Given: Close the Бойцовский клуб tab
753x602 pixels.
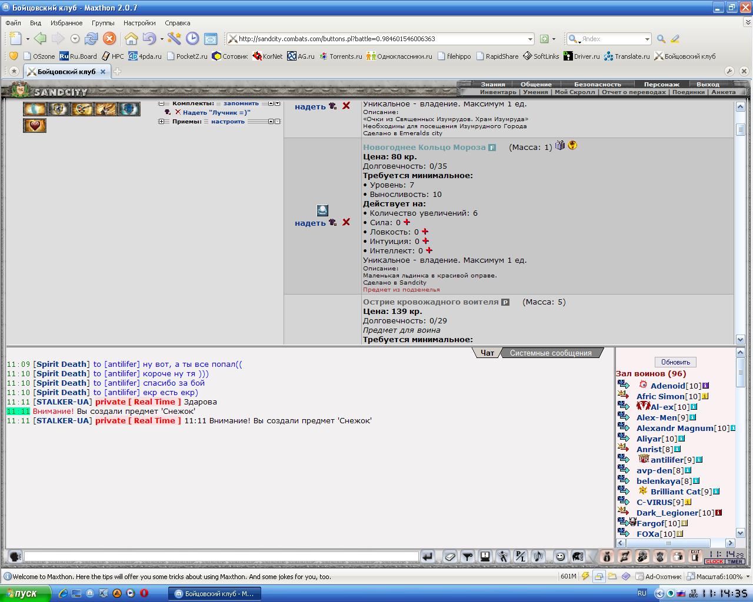Looking at the screenshot, I should click(103, 72).
